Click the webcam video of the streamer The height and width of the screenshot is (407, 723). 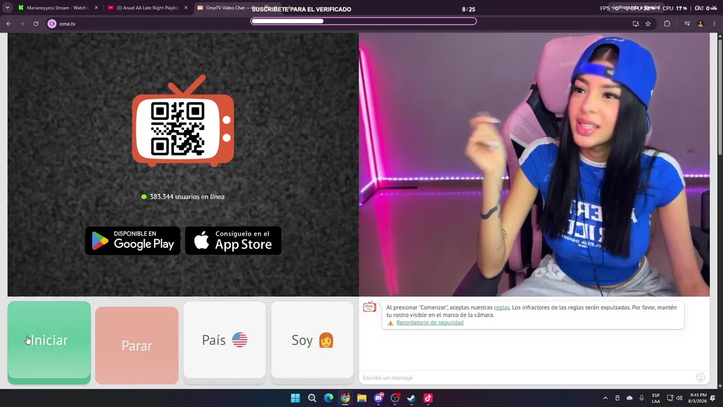click(534, 164)
